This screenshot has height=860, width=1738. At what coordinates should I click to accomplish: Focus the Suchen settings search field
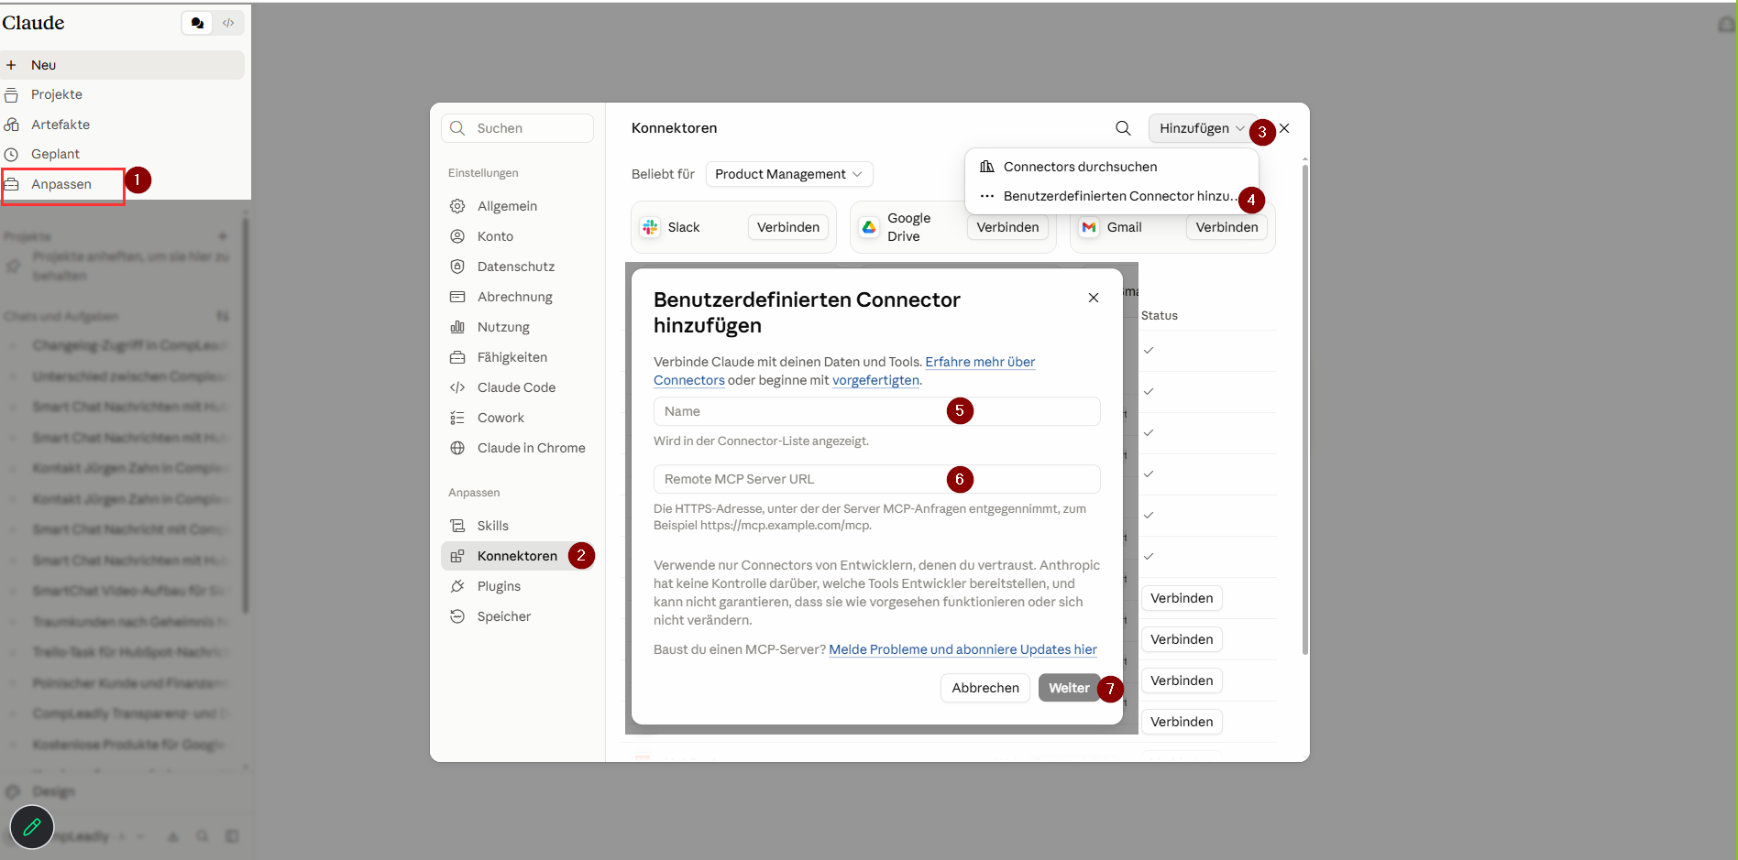click(x=518, y=128)
